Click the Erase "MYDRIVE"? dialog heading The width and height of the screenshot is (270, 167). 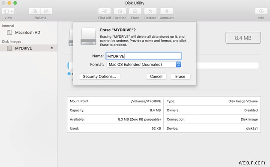[x=118, y=30]
